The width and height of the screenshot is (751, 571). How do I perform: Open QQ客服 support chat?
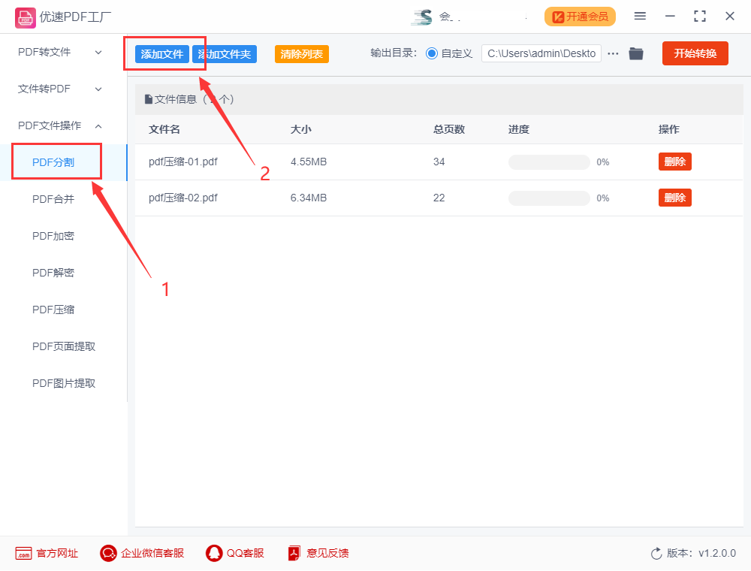coord(234,553)
